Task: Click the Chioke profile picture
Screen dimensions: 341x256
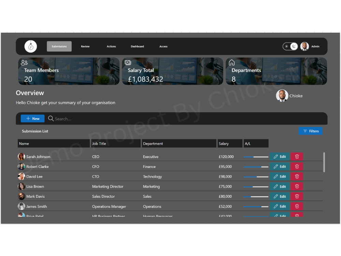Action: pyautogui.click(x=282, y=96)
